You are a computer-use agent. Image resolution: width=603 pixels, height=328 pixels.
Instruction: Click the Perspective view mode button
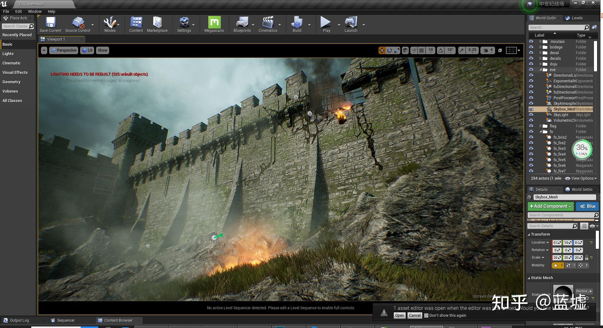click(x=63, y=50)
